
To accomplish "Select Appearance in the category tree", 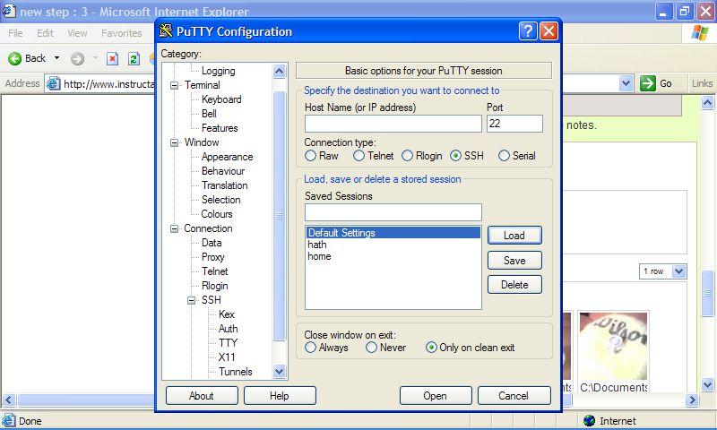I will (227, 157).
